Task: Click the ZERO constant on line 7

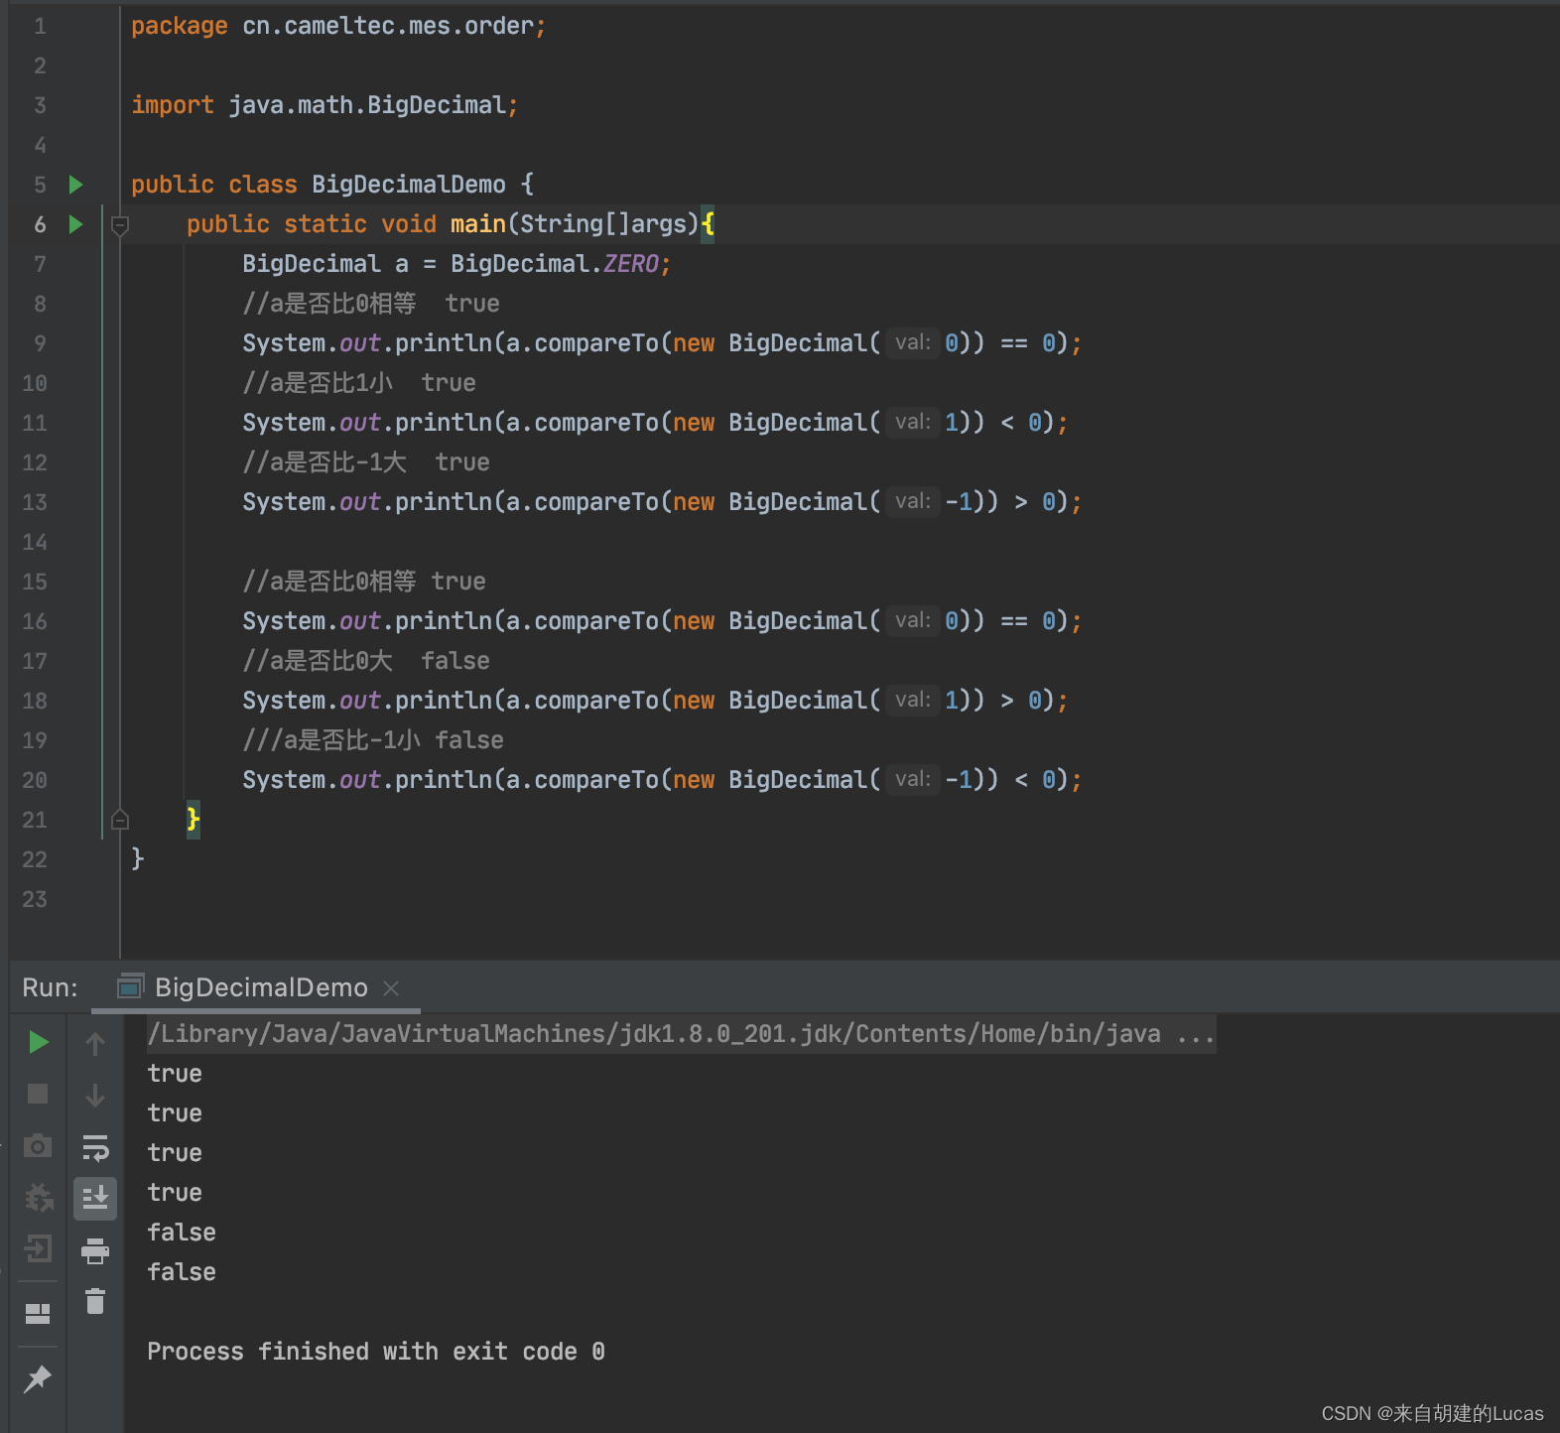Action: 631,264
